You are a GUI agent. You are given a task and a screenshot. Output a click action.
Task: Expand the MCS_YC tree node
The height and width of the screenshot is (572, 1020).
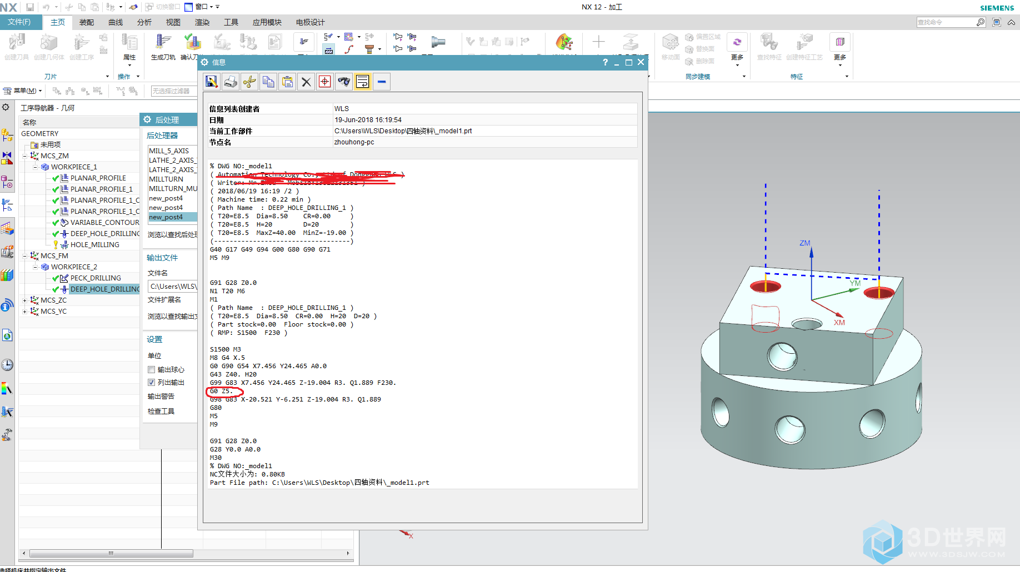(24, 312)
